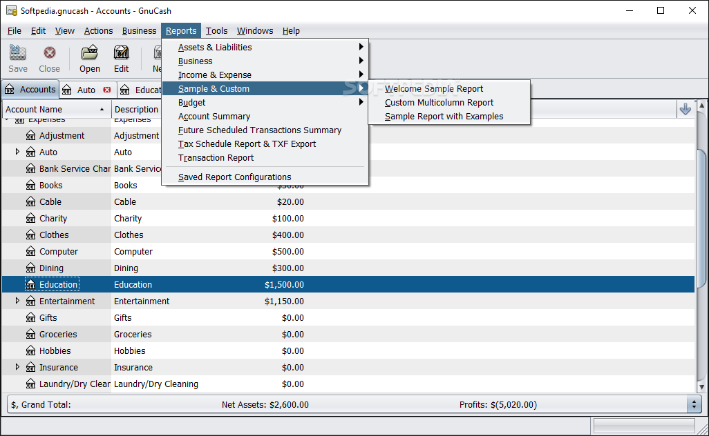Image resolution: width=709 pixels, height=436 pixels.
Task: Click the bank icon beside Laundry/Dry Cleaning
Action: (30, 384)
